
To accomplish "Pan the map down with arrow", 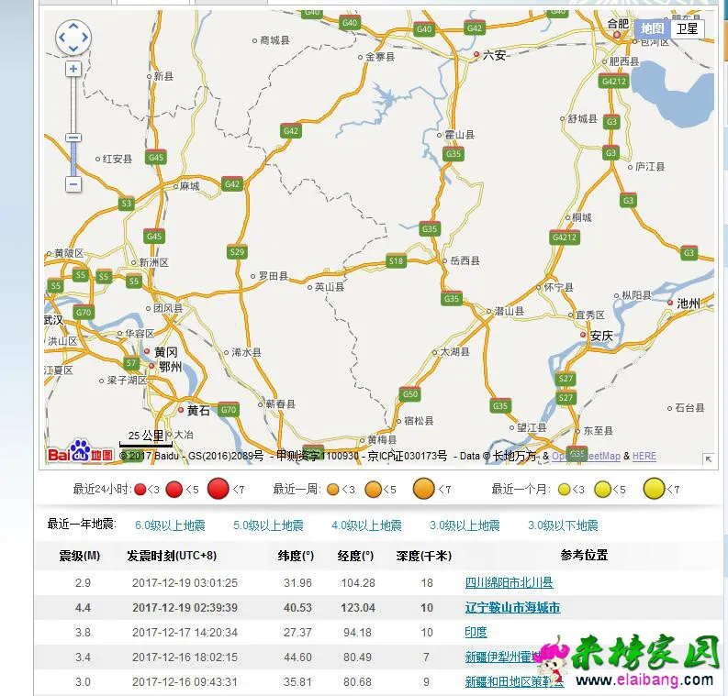I will (x=73, y=49).
